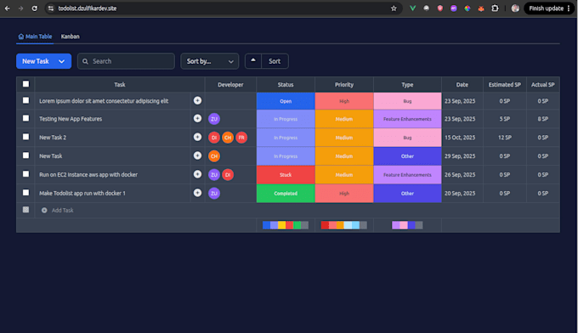578x333 pixels.
Task: Select all tasks with the header checkbox
Action: tap(25, 84)
